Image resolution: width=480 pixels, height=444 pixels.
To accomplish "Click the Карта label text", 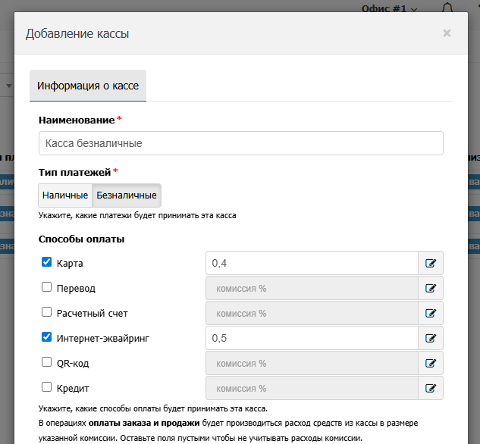I will [x=70, y=263].
